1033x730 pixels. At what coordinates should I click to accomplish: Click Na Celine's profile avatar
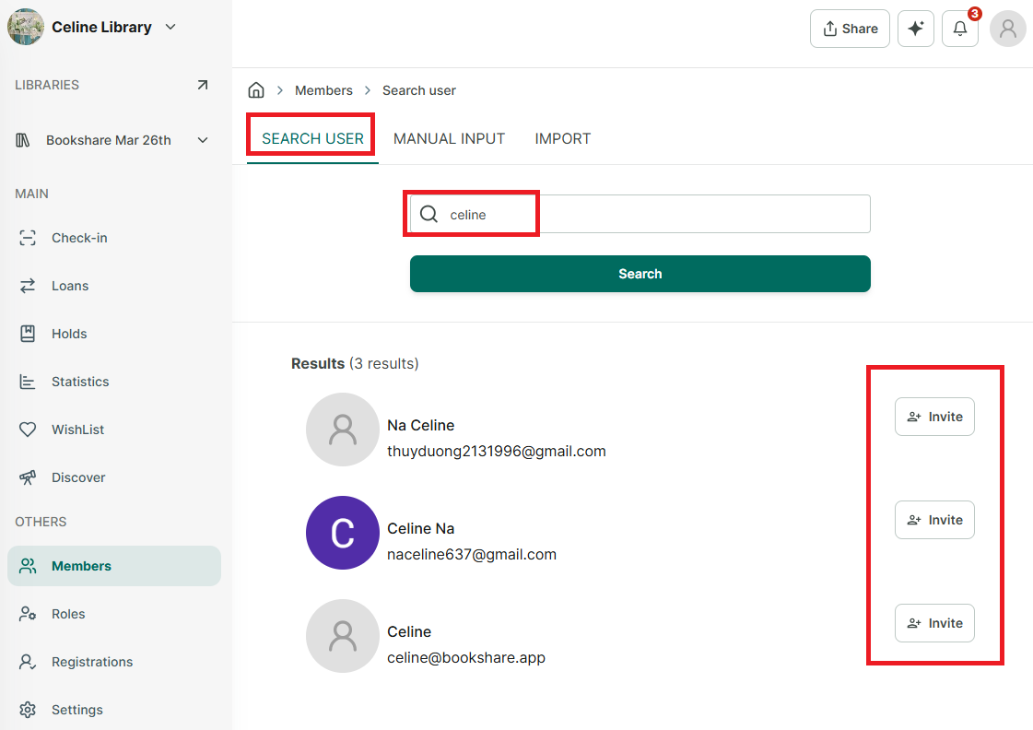point(343,430)
